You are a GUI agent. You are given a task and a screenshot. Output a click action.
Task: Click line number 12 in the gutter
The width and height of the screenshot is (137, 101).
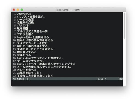coord(14,46)
